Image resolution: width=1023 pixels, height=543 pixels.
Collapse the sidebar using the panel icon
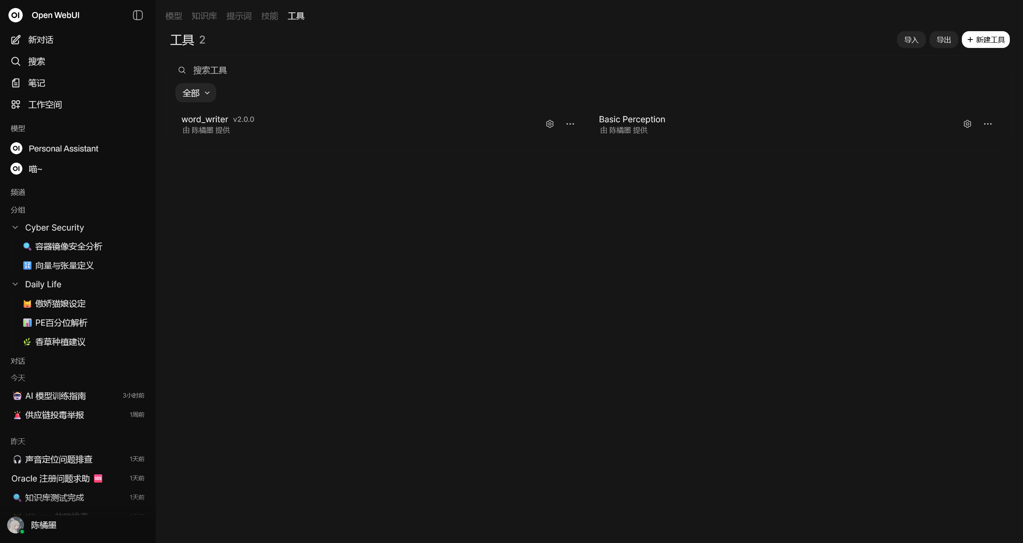pos(137,15)
